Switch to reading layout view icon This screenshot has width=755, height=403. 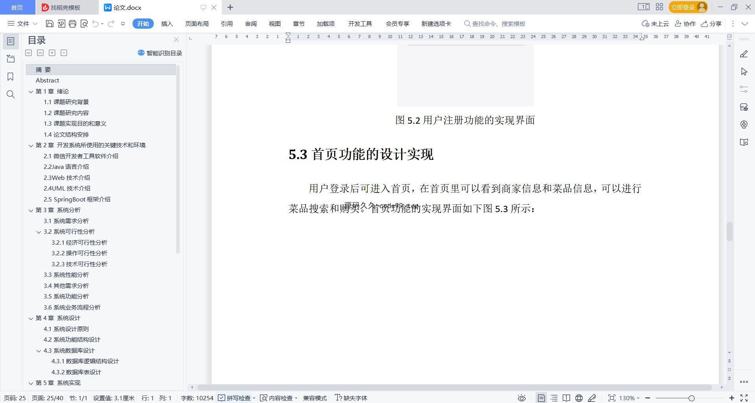coord(566,398)
